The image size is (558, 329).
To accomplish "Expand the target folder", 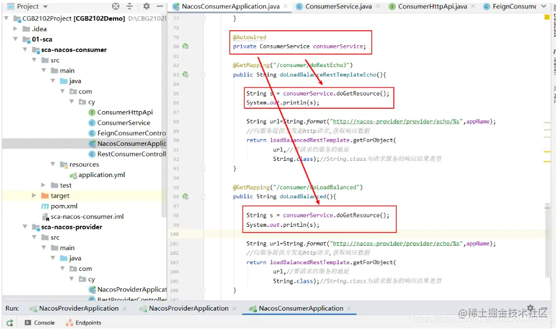I will pos(34,195).
